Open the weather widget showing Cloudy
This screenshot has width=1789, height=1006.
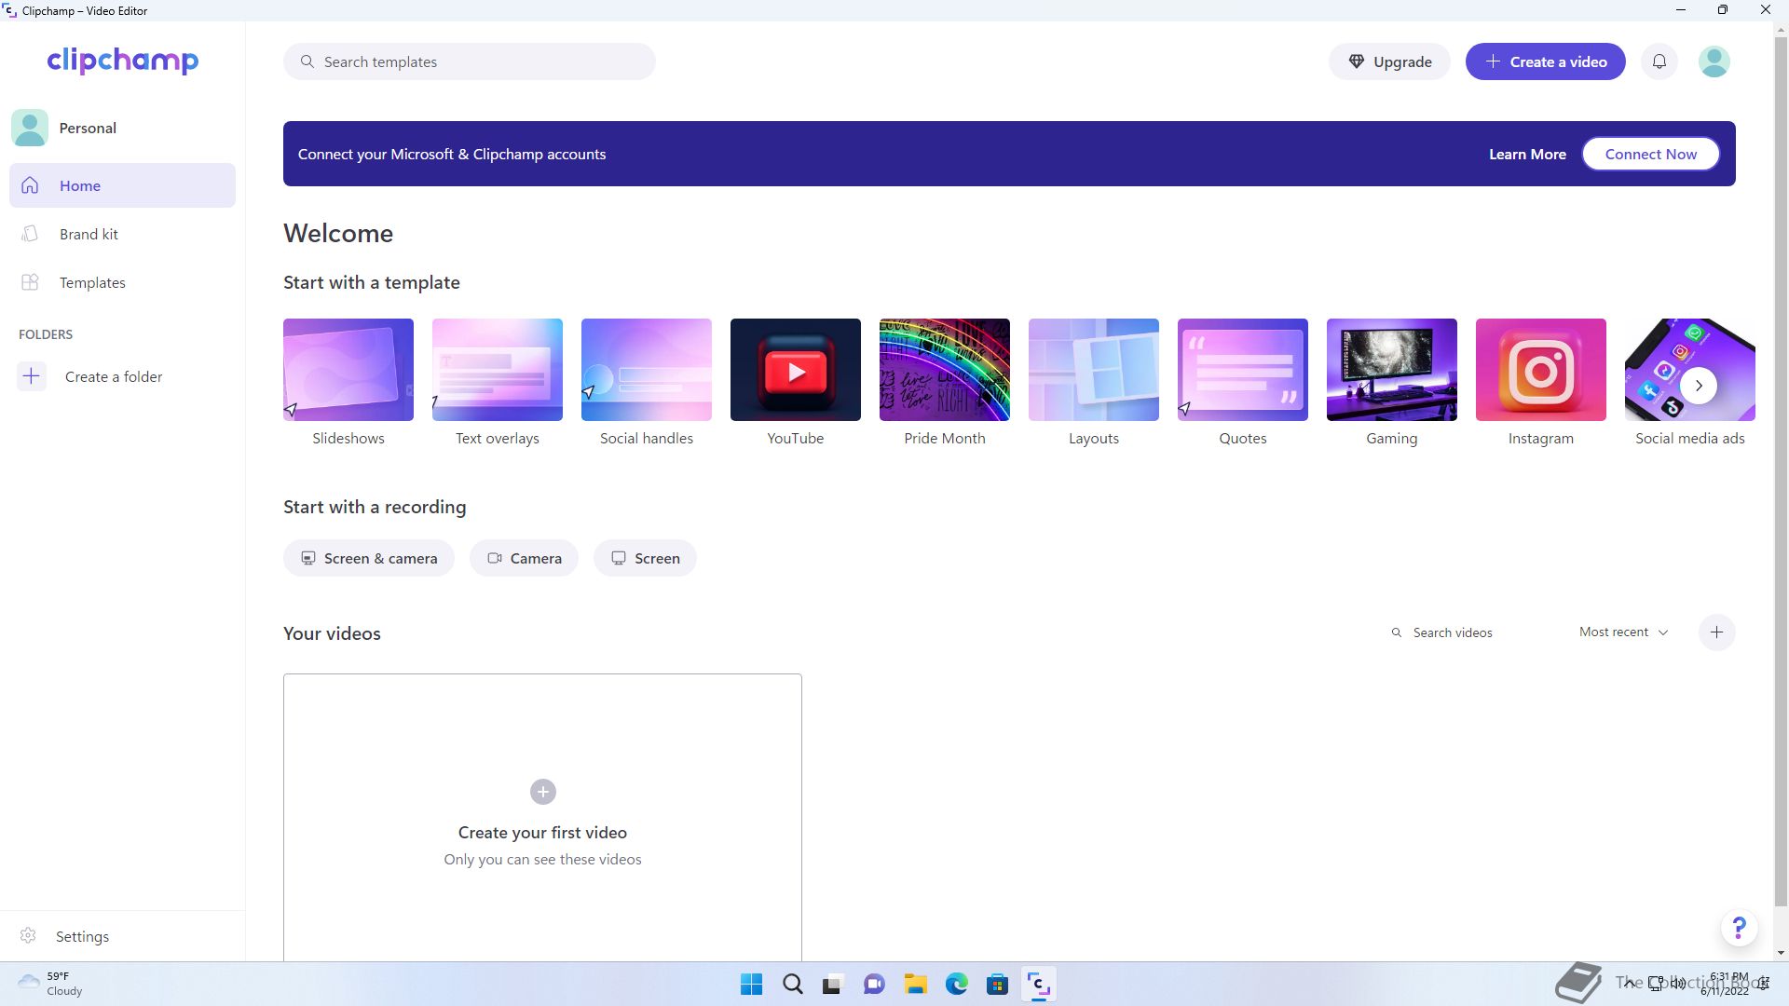51,984
